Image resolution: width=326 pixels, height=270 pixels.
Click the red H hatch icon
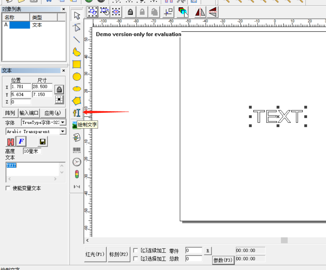point(11,141)
